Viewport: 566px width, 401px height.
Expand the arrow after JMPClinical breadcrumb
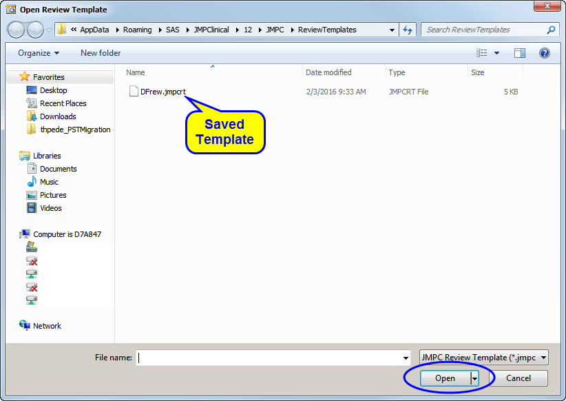click(237, 30)
